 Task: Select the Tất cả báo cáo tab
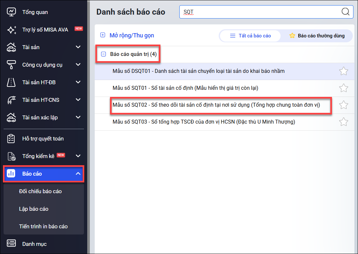[250, 36]
